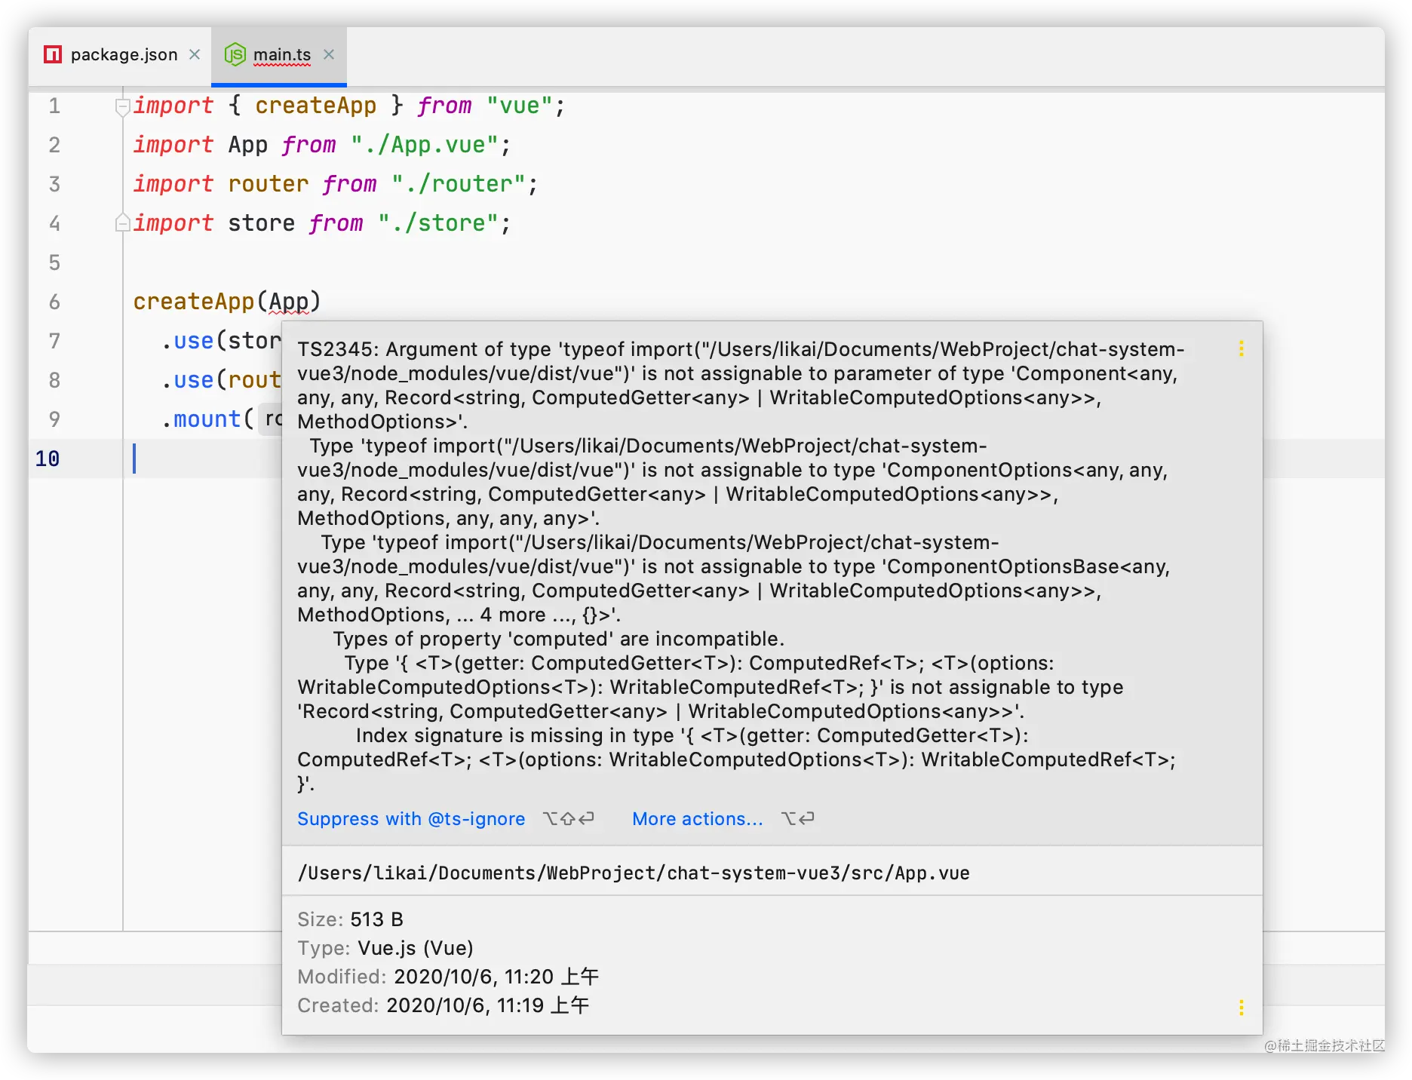Click the store identifier on line 4

pyautogui.click(x=262, y=223)
